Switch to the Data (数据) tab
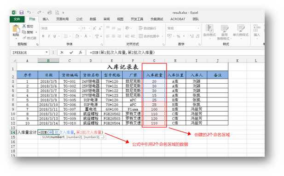Image resolution: width=284 pixels, height=176 pixels. click(x=93, y=19)
